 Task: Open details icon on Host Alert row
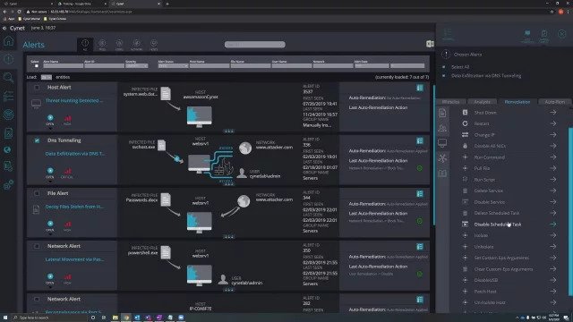(420, 88)
